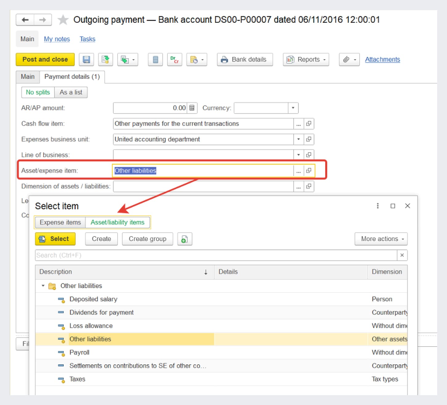Click Post and close button
The height and width of the screenshot is (405, 447).
click(x=45, y=60)
